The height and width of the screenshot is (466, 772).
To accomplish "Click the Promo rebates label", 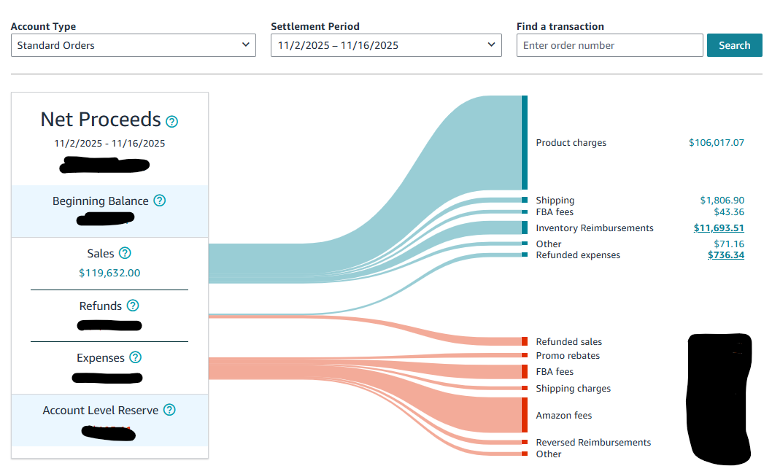I will coord(568,356).
